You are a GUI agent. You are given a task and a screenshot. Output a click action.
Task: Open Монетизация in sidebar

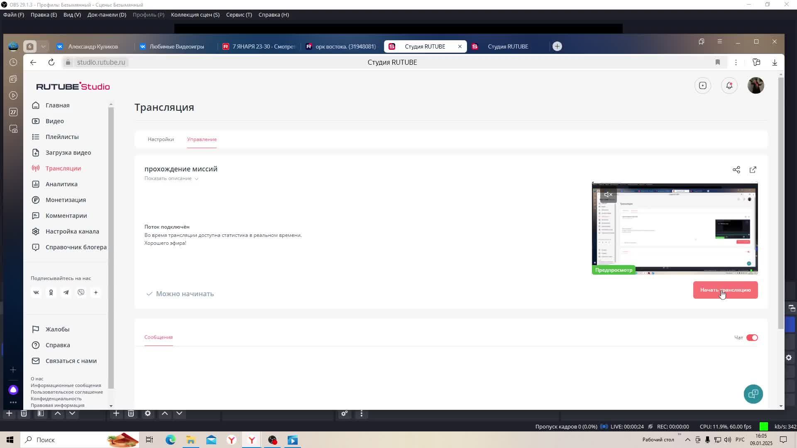coord(59,200)
